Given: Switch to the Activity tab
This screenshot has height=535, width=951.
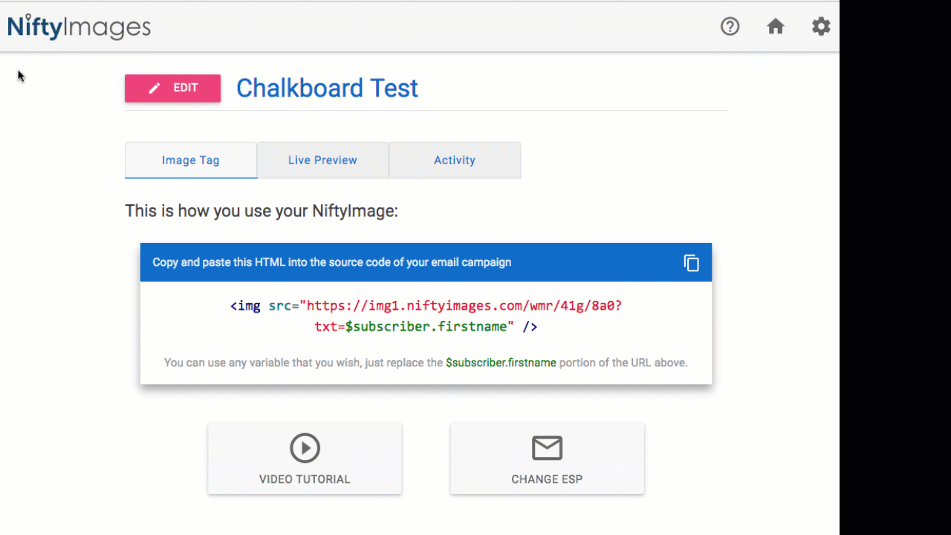Looking at the screenshot, I should [455, 160].
